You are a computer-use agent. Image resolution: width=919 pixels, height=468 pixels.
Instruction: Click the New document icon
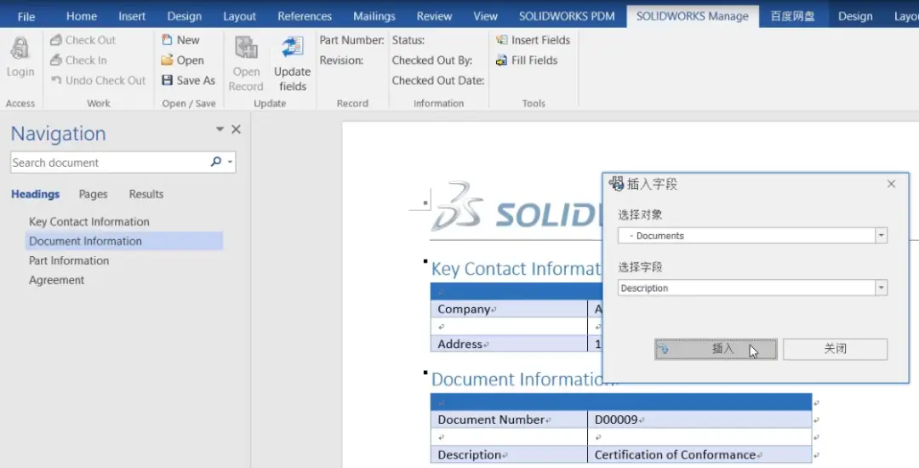click(x=168, y=40)
